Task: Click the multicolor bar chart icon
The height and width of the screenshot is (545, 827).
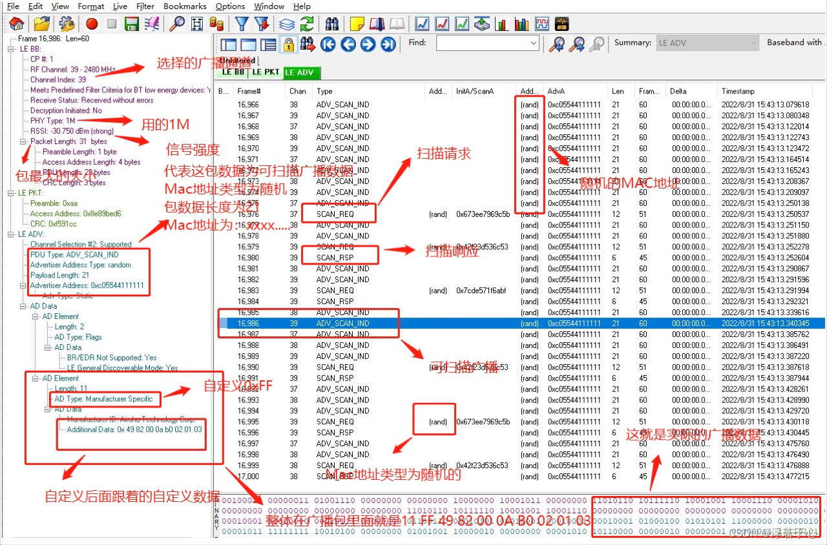Action: point(521,24)
